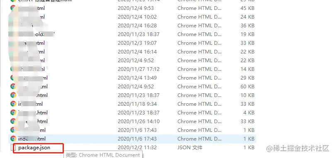335x158 pixels.
Task: Click the 2020/12/4 16:14 date entry
Action: 137,52
